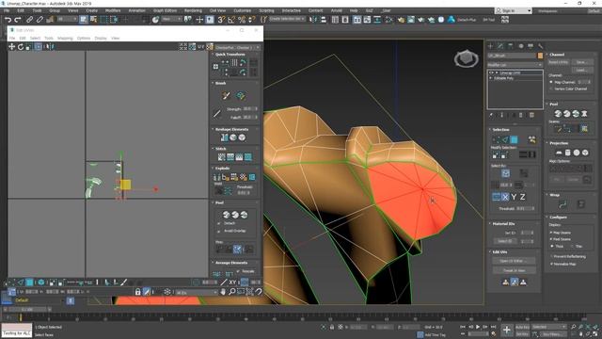Open the Create tab plus icon in command panel

pos(490,46)
